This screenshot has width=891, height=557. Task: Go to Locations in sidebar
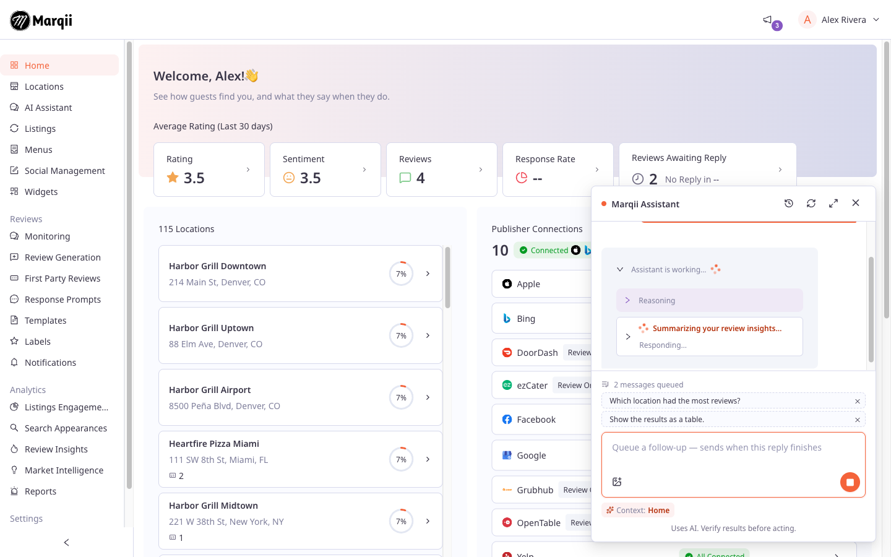[x=59, y=87]
